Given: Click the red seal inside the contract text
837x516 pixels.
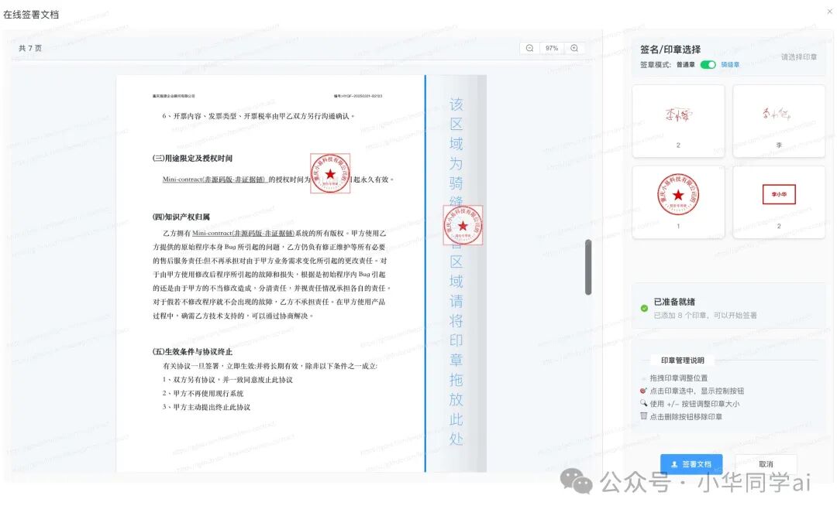Looking at the screenshot, I should (x=329, y=172).
